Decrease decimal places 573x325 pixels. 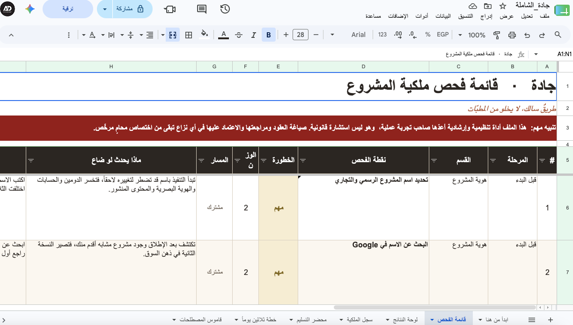[x=413, y=35]
